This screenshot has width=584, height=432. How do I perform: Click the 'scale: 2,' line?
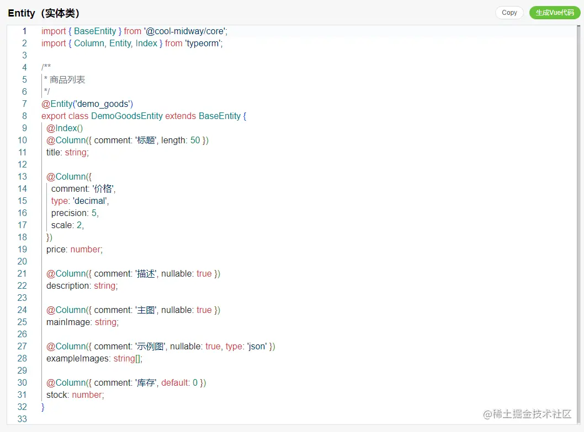coord(67,225)
